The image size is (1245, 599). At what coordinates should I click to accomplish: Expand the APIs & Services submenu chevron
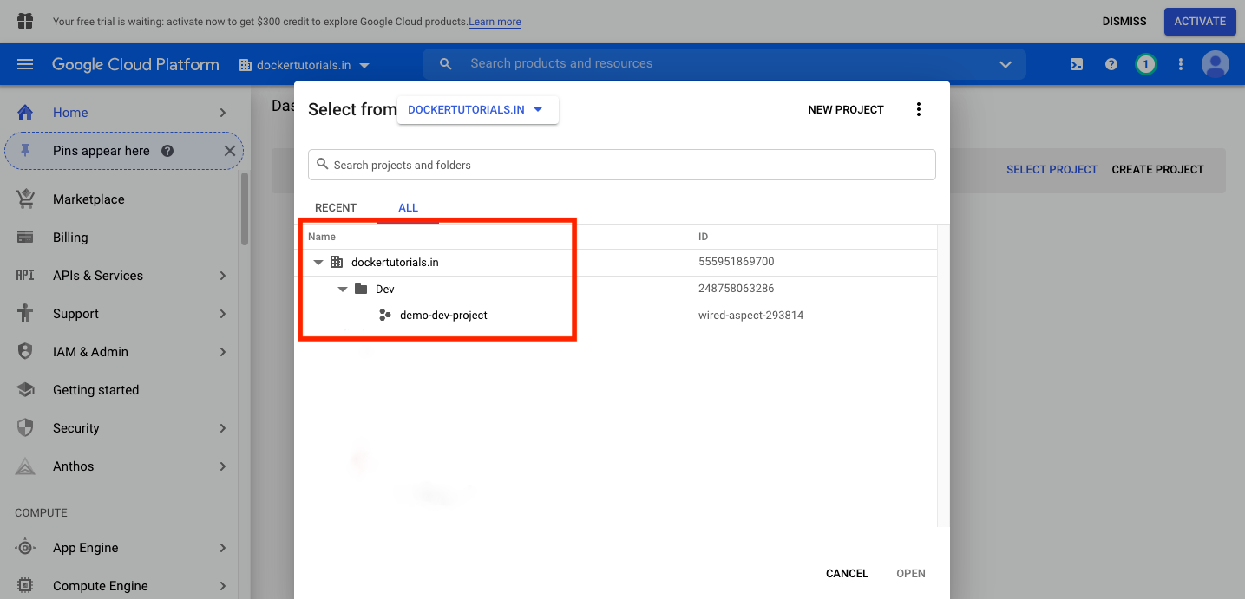223,276
